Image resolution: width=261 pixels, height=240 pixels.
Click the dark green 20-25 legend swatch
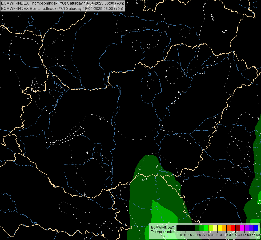pos(197,228)
